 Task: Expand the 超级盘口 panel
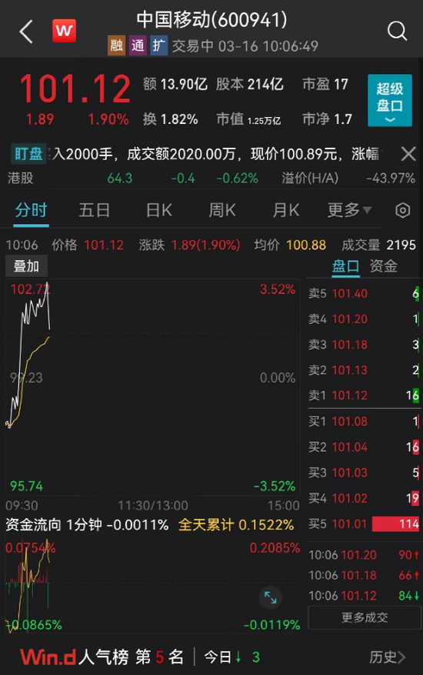(x=390, y=100)
